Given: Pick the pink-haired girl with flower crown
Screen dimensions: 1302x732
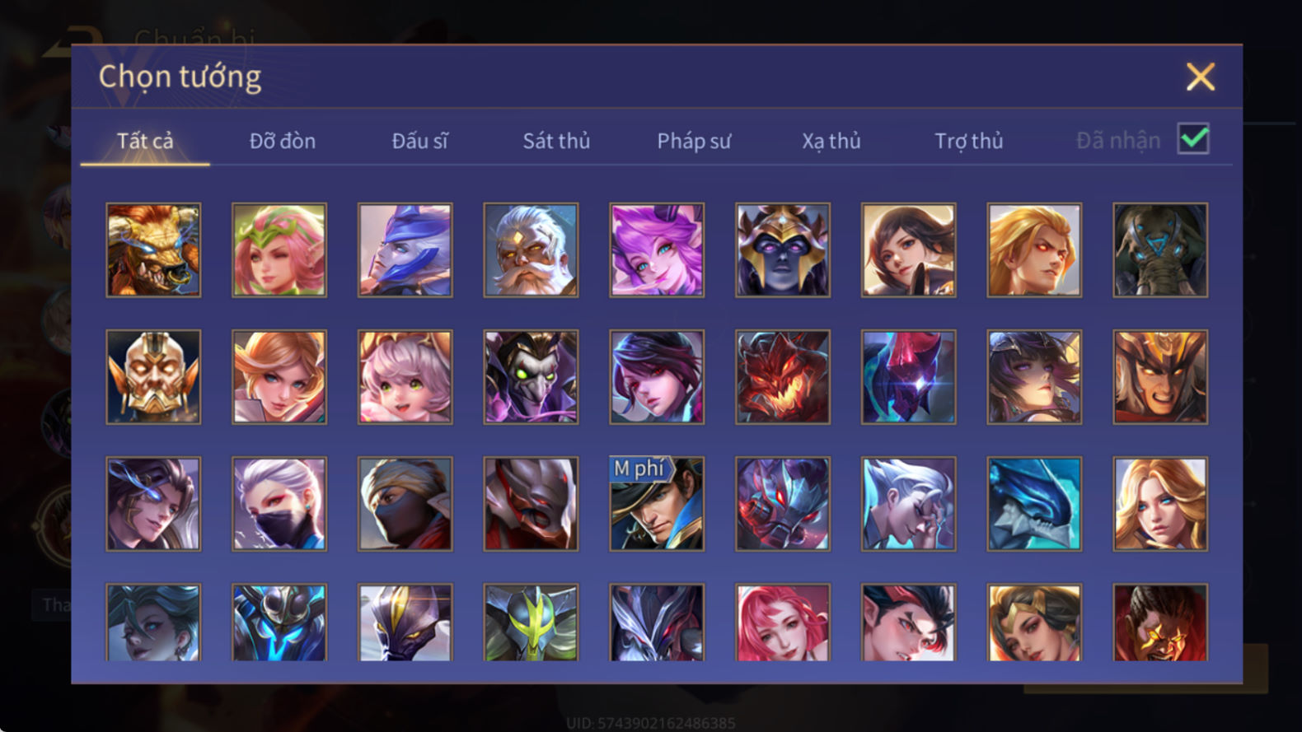Looking at the screenshot, I should pyautogui.click(x=279, y=249).
